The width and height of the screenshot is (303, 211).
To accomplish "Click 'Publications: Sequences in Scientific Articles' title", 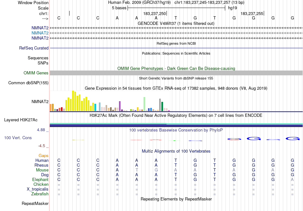I will 176,53.
